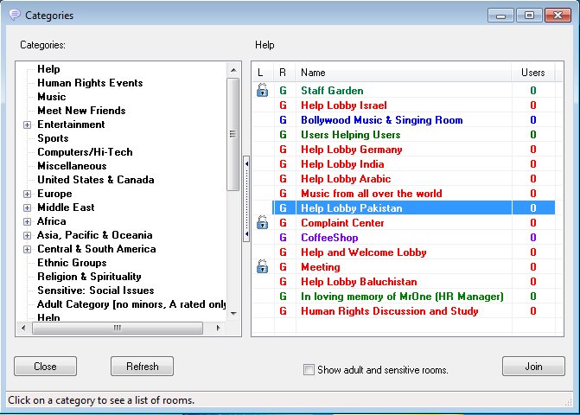Viewport: 580px width, 415px height.
Task: Expand Asia, Pacific & Oceania category
Action: 28,235
